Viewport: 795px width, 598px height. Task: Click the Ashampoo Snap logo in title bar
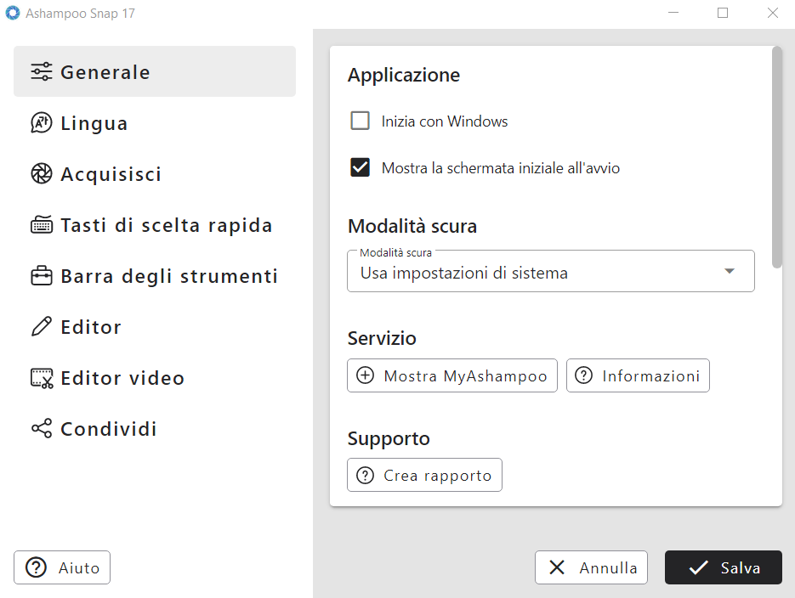pyautogui.click(x=12, y=13)
